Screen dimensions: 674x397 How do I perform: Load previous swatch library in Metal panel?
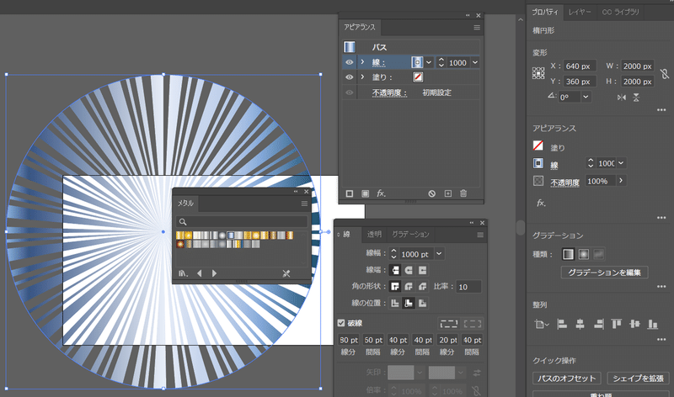(x=199, y=273)
